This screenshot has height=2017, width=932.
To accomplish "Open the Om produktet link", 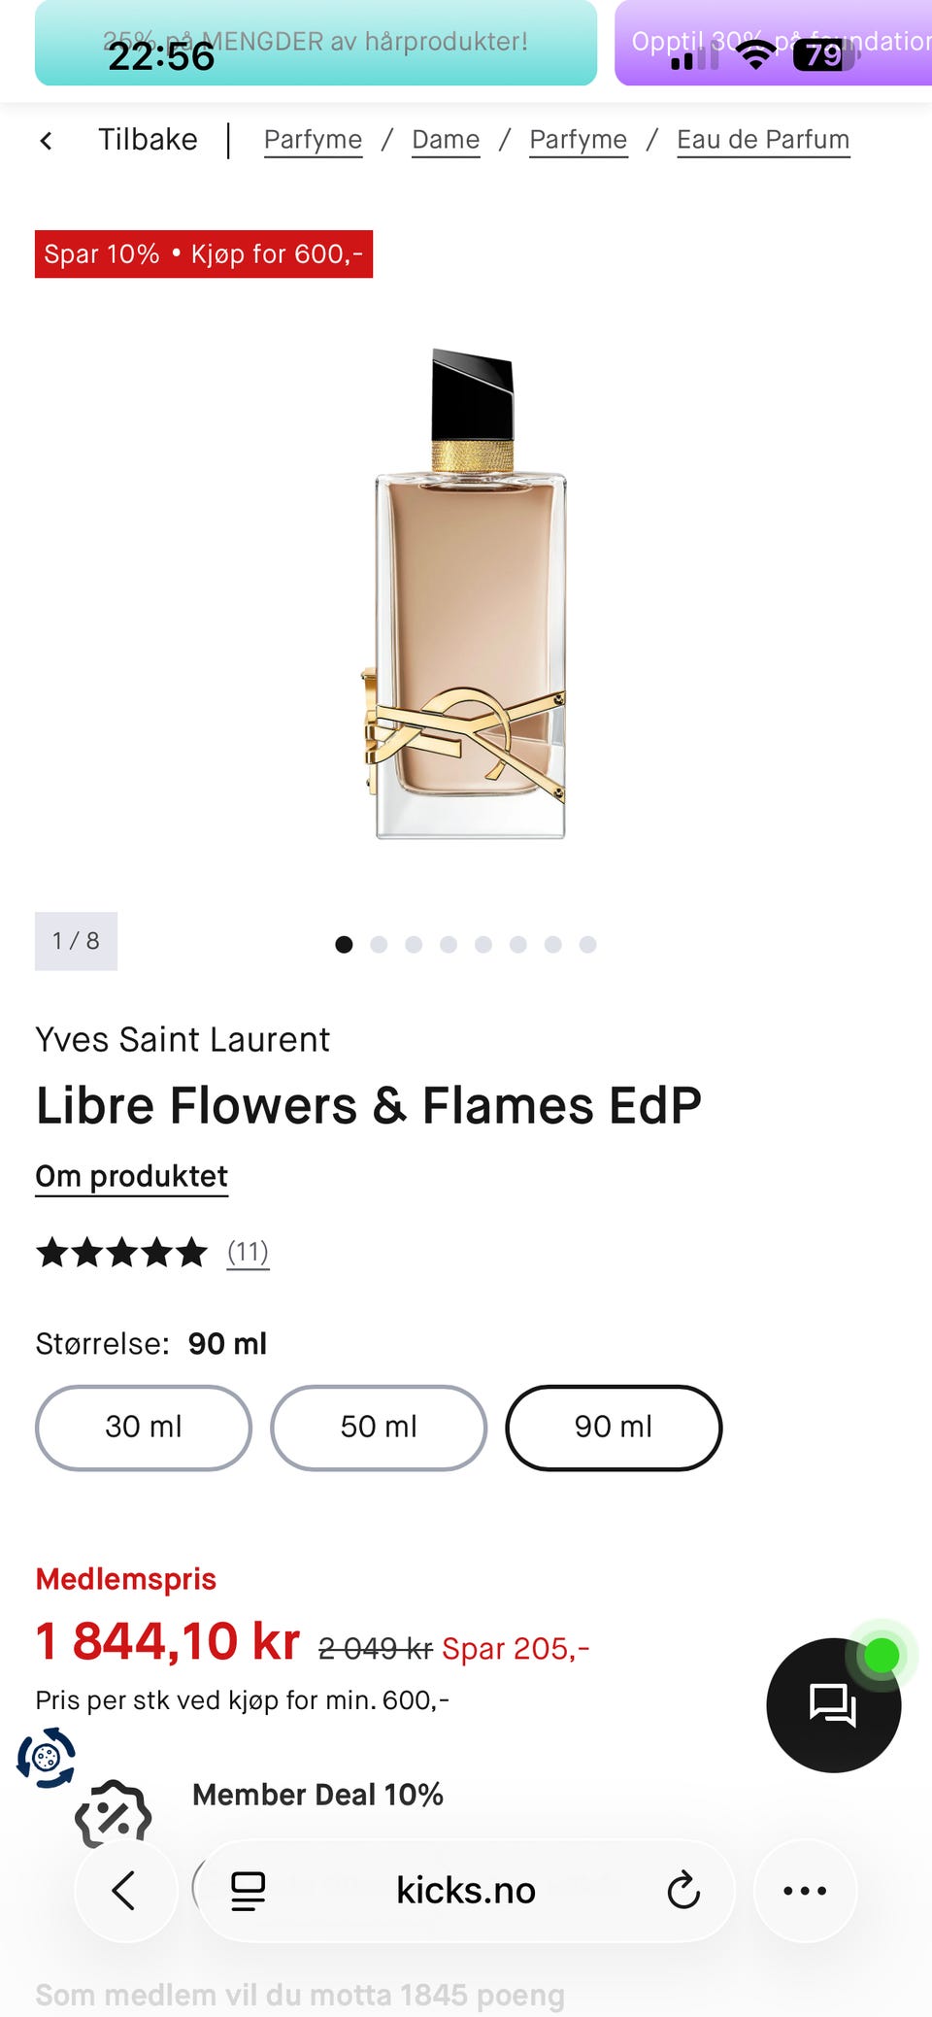I will pyautogui.click(x=132, y=1176).
